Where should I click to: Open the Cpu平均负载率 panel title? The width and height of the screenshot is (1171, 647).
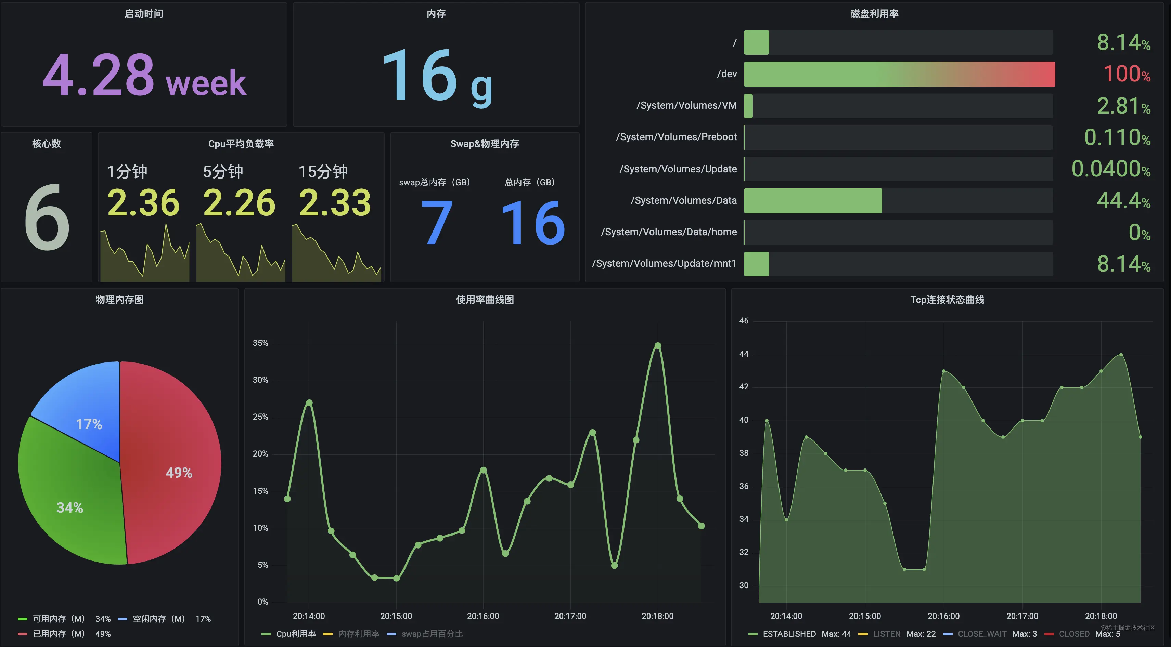pos(241,144)
